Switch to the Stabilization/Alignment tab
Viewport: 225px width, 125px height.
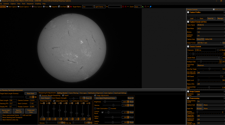pos(95,93)
